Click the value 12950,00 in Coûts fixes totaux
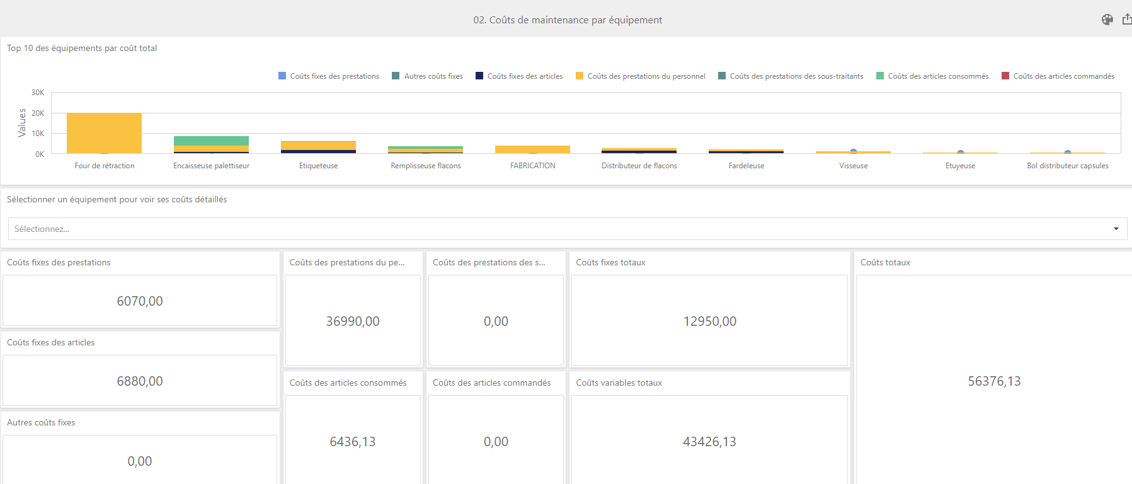1132x484 pixels. pos(710,321)
